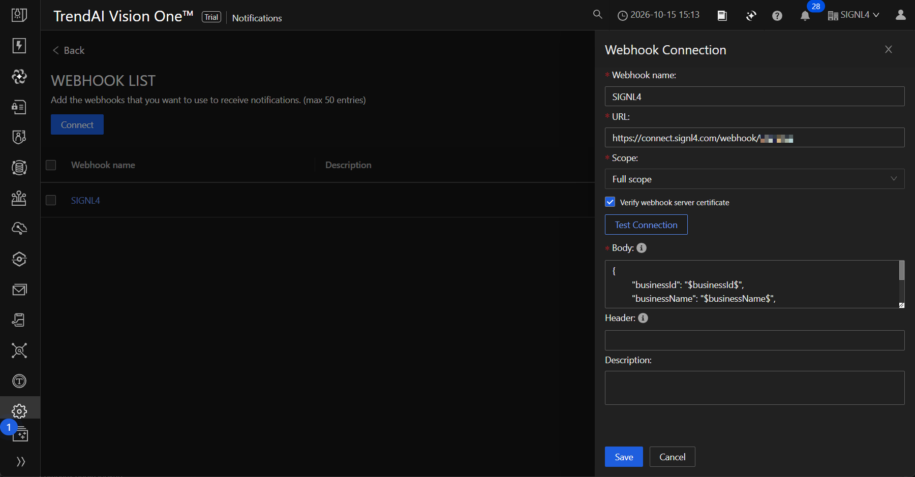The image size is (915, 477).
Task: Open the database stack sidebar icon
Action: 19,168
